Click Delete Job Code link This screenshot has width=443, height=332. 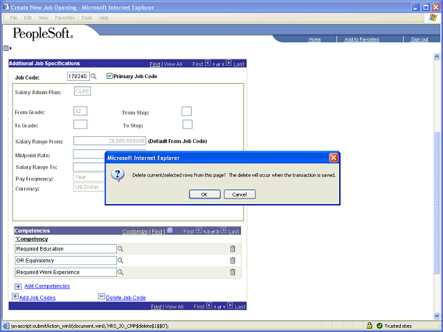126,297
